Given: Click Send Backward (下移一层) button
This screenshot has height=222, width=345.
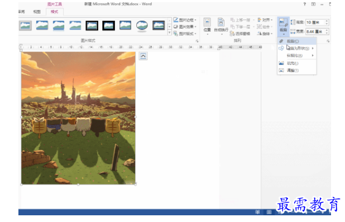Looking at the screenshot, I should (x=240, y=27).
